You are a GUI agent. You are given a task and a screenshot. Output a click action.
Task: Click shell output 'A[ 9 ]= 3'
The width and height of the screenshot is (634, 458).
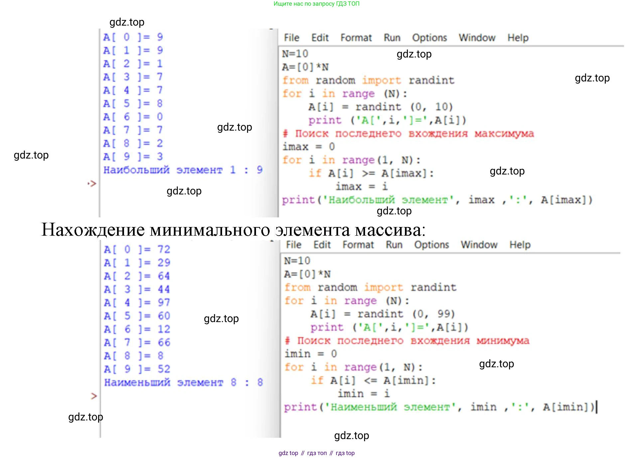coord(133,157)
